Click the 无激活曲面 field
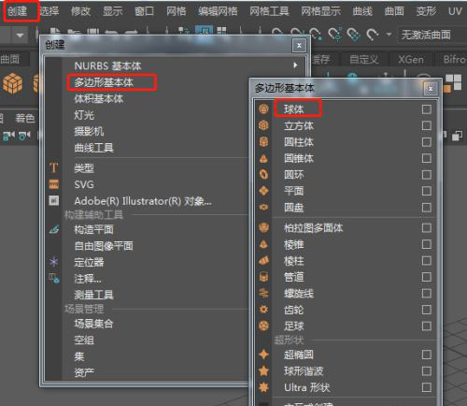The width and height of the screenshot is (467, 406). tap(432, 35)
